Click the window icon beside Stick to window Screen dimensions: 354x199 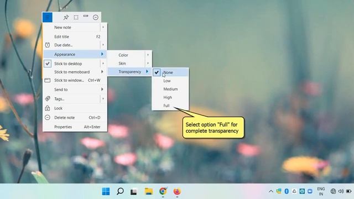(48, 80)
